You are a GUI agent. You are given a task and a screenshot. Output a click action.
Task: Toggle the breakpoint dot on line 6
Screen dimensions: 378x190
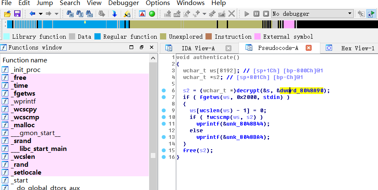tap(164, 91)
